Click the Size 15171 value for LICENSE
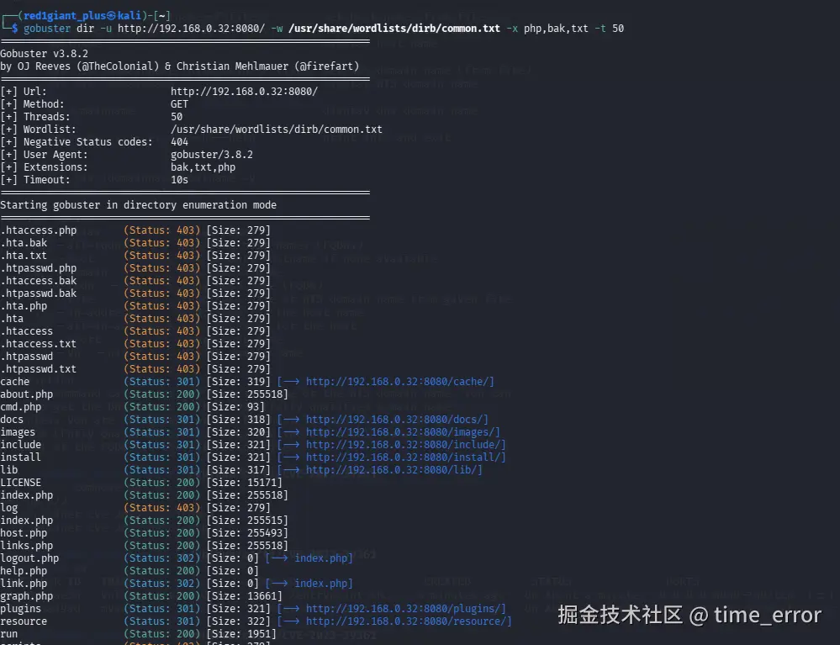Viewport: 840px width, 645px height. pos(245,483)
